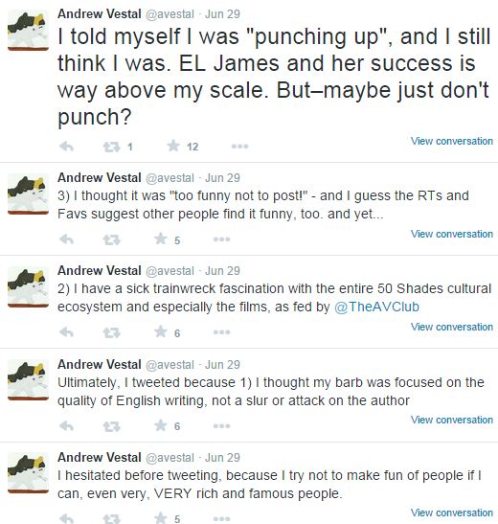This screenshot has height=524, width=498.
Task: Retweet the 50 Shades cultural ecosystem tweet
Action: (111, 332)
